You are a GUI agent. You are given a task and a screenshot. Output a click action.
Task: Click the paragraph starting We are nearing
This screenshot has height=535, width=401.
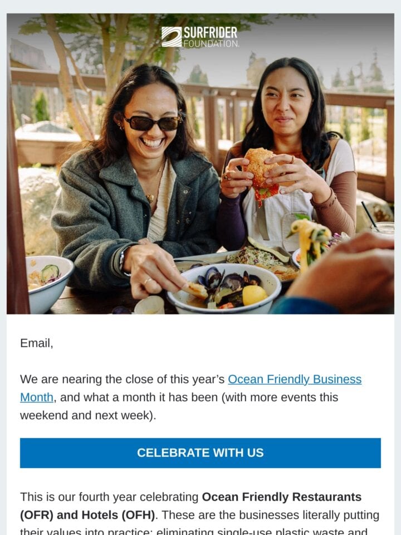click(x=191, y=397)
